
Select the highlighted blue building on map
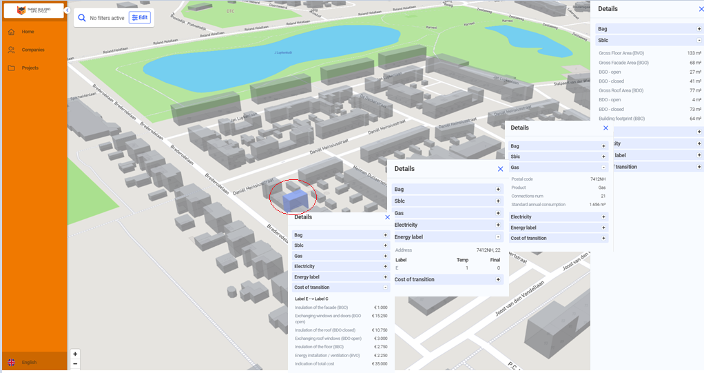(295, 200)
